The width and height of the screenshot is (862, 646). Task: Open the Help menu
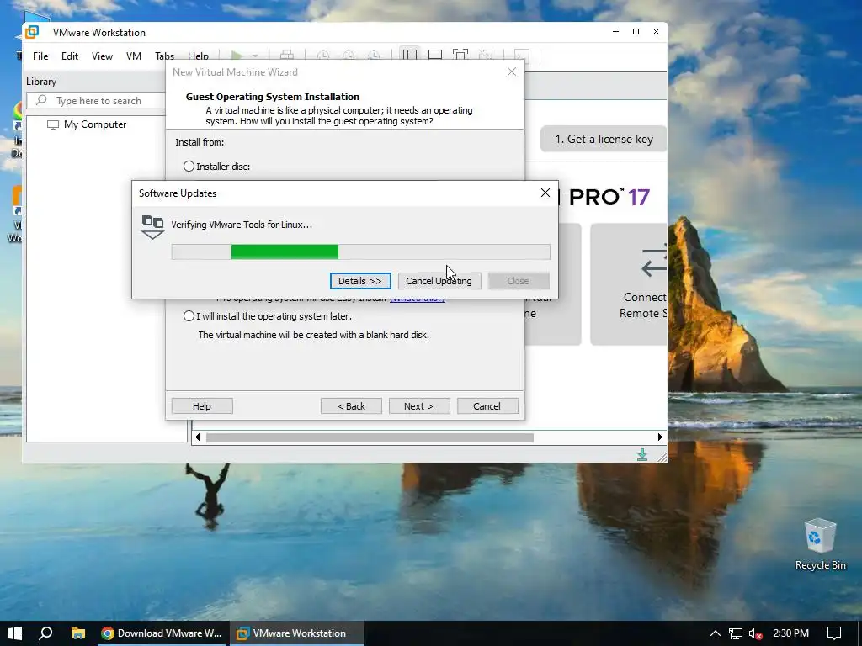[198, 56]
